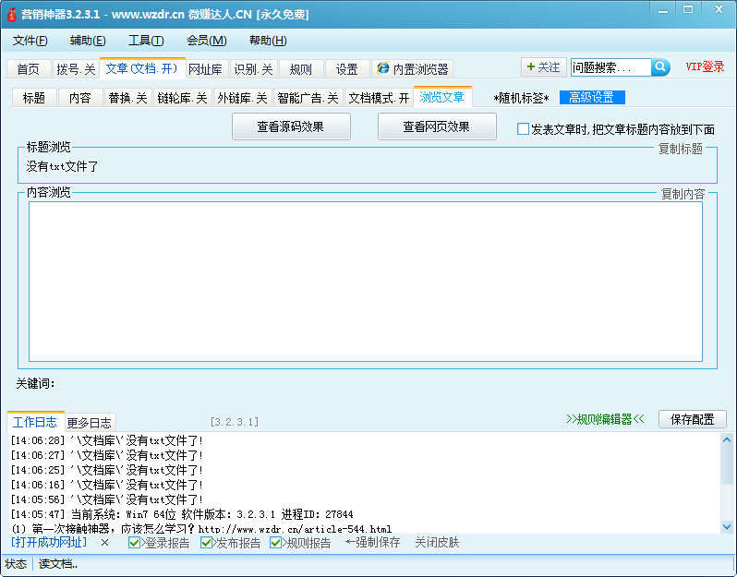Click the X beside 打开成功网址
Viewport: 737px width, 577px height.
pos(104,543)
